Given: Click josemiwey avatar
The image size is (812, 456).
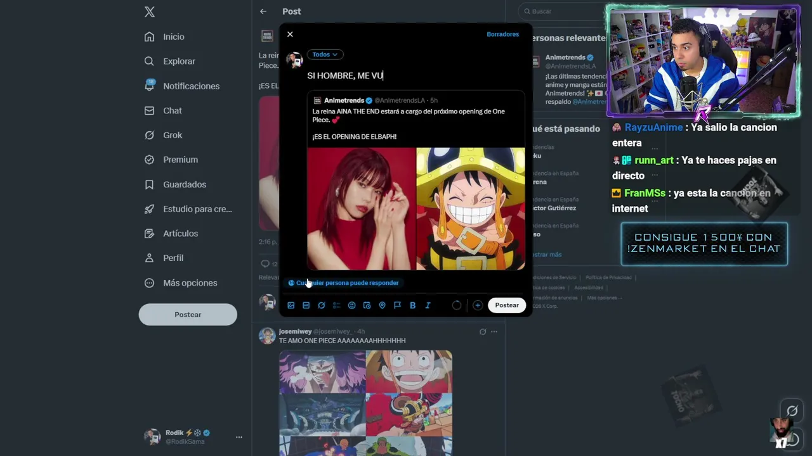Looking at the screenshot, I should (267, 336).
